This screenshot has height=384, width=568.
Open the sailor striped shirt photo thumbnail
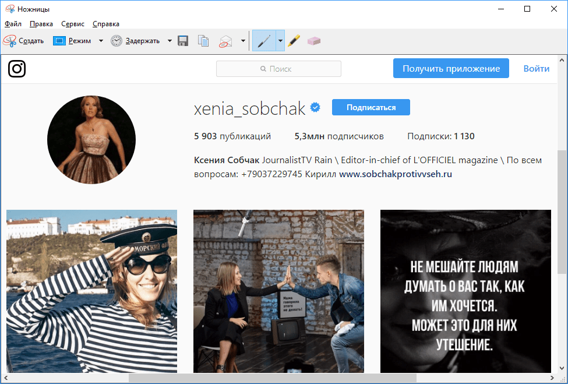click(91, 291)
